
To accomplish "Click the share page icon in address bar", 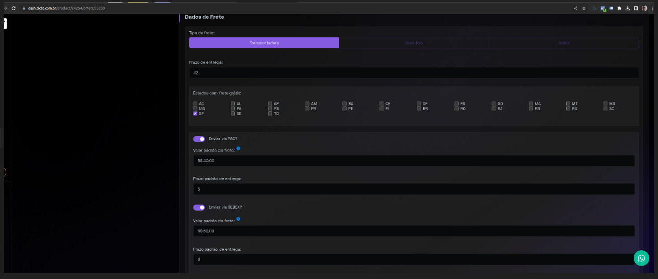I will [575, 8].
